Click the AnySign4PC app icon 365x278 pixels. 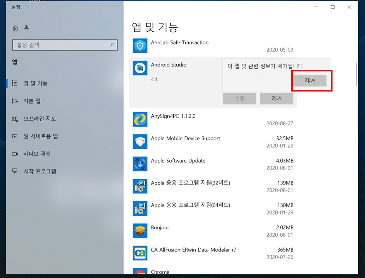click(x=140, y=119)
